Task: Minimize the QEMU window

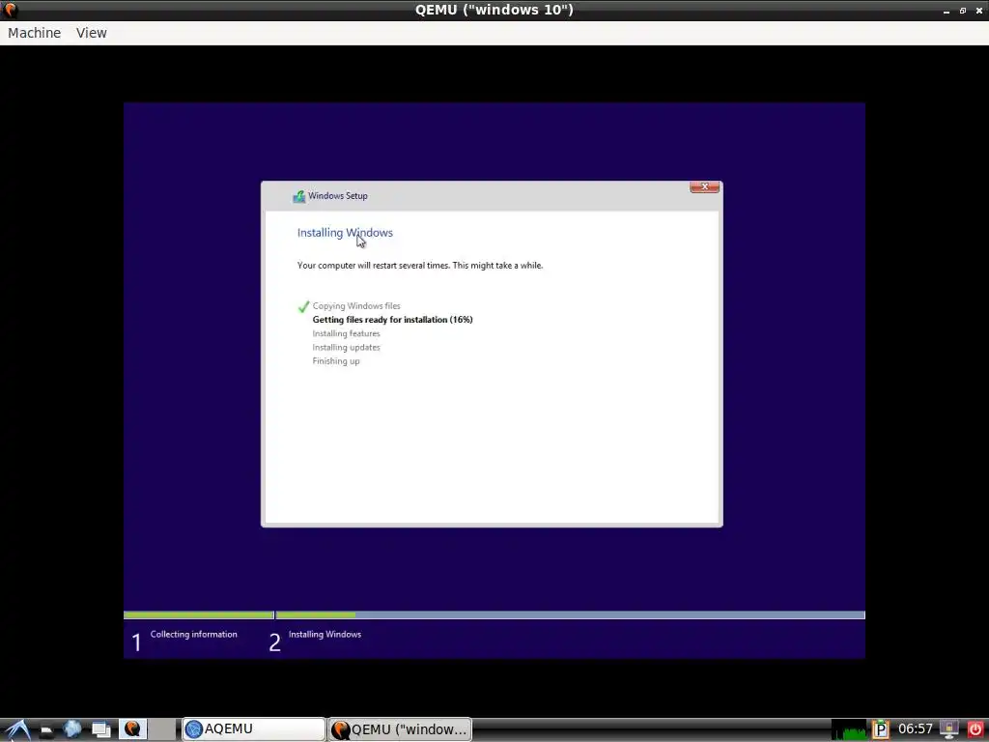Action: tap(947, 11)
